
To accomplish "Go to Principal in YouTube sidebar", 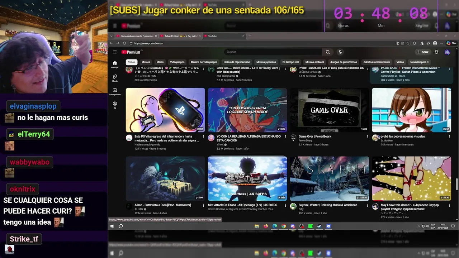I will [115, 64].
